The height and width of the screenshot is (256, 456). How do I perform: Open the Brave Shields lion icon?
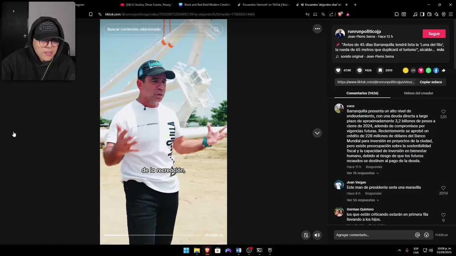point(340,14)
